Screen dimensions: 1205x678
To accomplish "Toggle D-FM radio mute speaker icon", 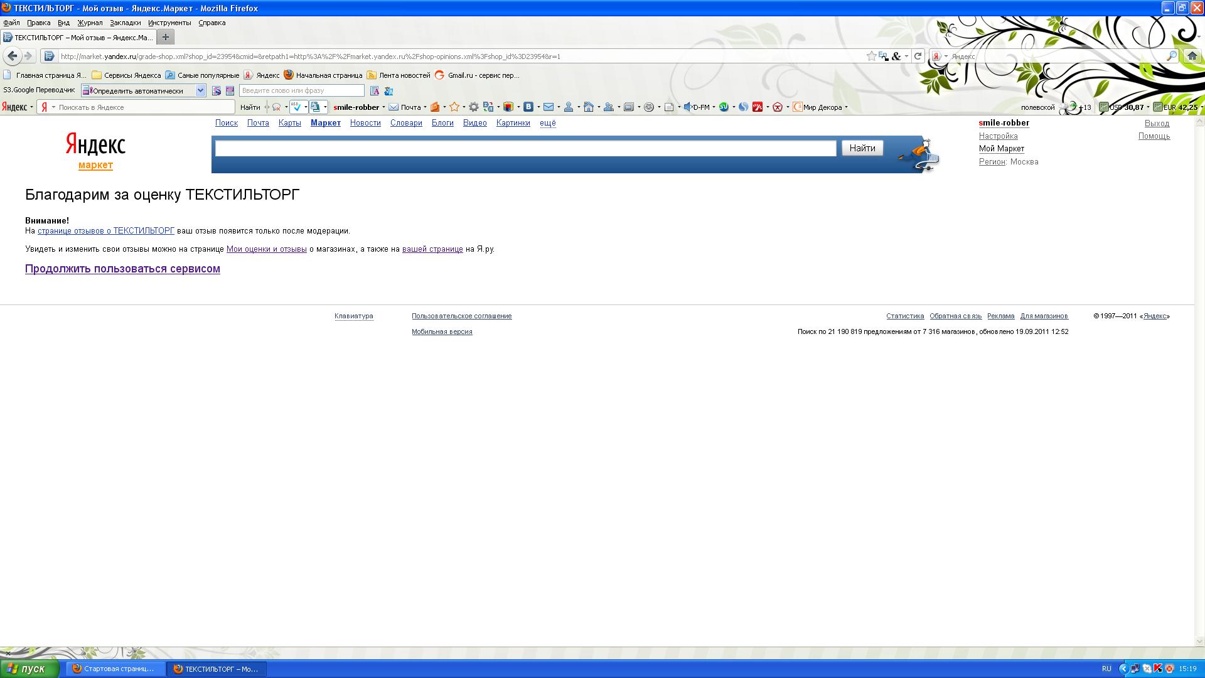I will point(687,107).
